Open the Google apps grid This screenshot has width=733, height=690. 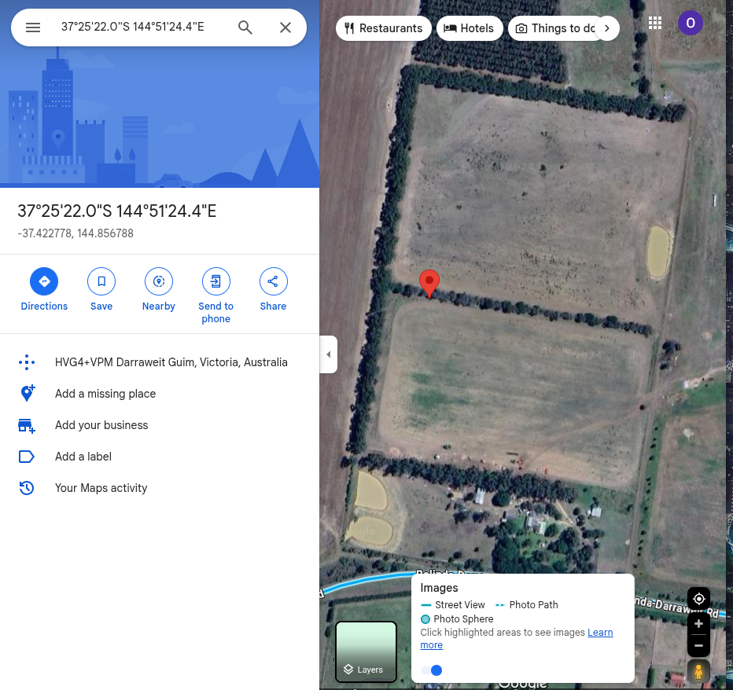point(654,23)
